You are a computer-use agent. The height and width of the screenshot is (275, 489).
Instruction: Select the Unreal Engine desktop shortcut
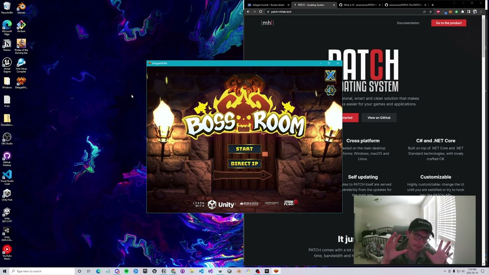tap(7, 65)
